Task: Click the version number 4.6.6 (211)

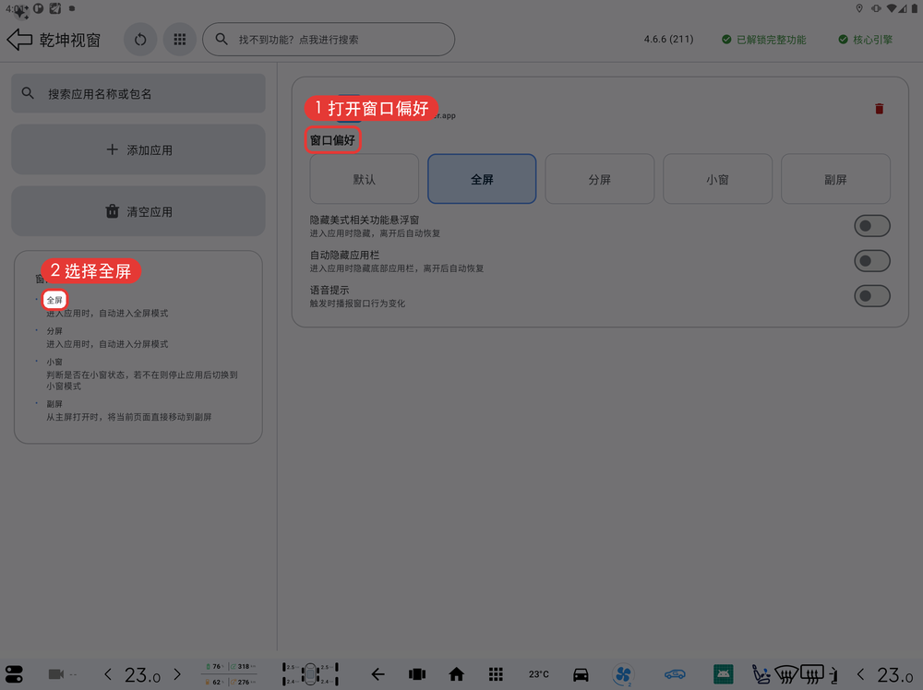Action: 668,40
